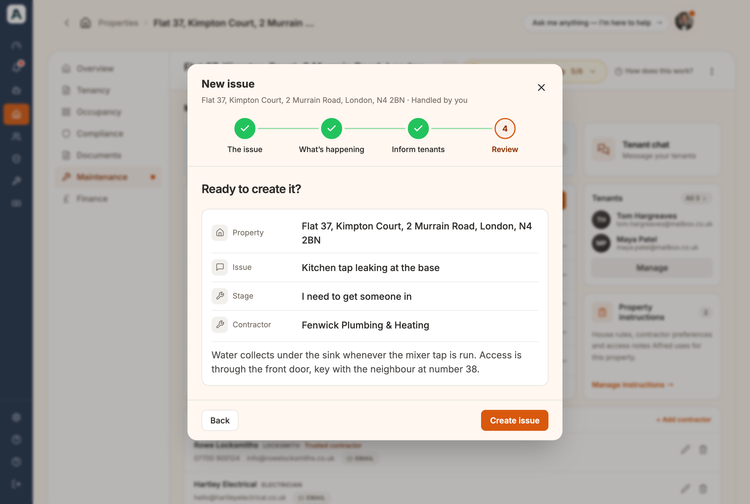This screenshot has height=504, width=750.
Task: Open the Occupancy section in the sidebar
Action: click(x=108, y=112)
